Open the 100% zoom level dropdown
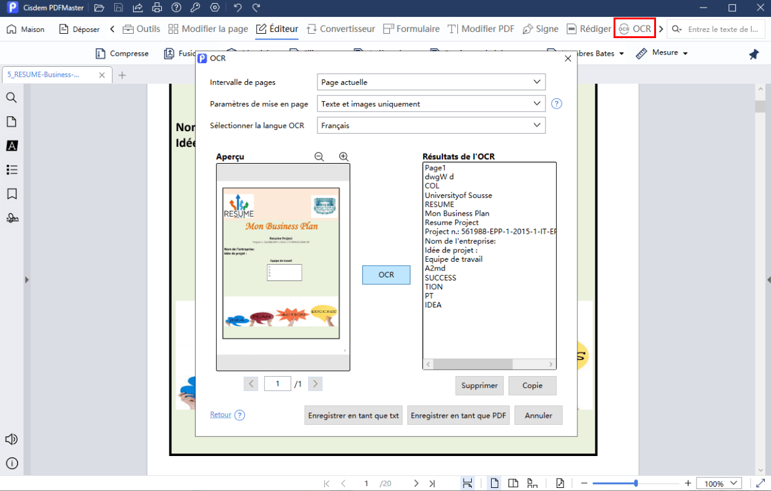This screenshot has width=771, height=491. [x=719, y=484]
